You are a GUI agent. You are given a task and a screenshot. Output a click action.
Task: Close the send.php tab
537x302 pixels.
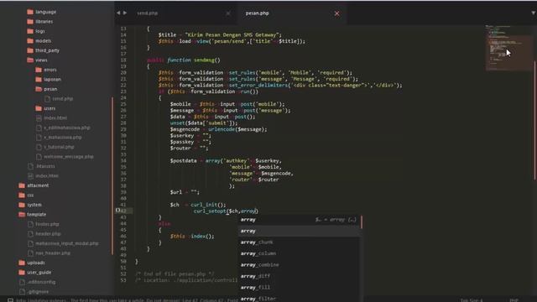pyautogui.click(x=228, y=13)
